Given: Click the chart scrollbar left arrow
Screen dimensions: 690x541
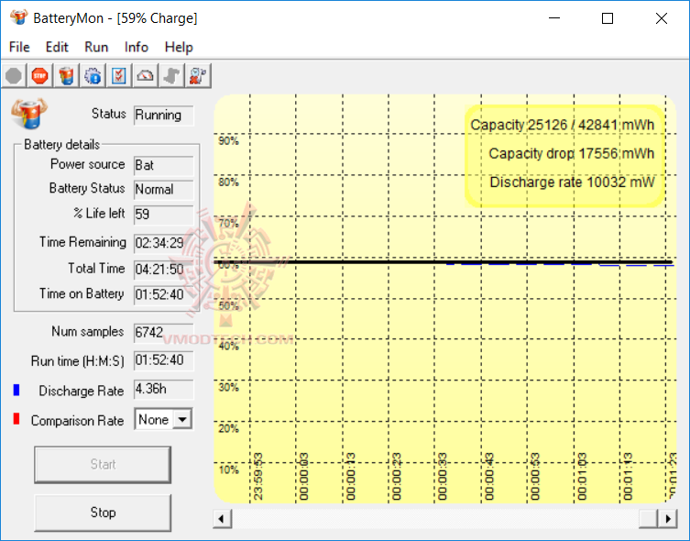Looking at the screenshot, I should pyautogui.click(x=223, y=519).
